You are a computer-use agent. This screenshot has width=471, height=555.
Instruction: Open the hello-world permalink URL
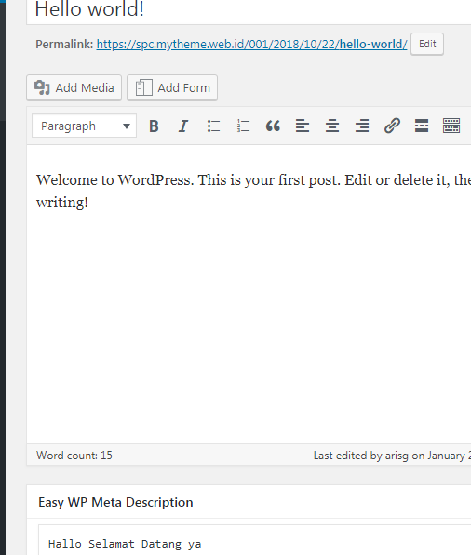pos(251,45)
